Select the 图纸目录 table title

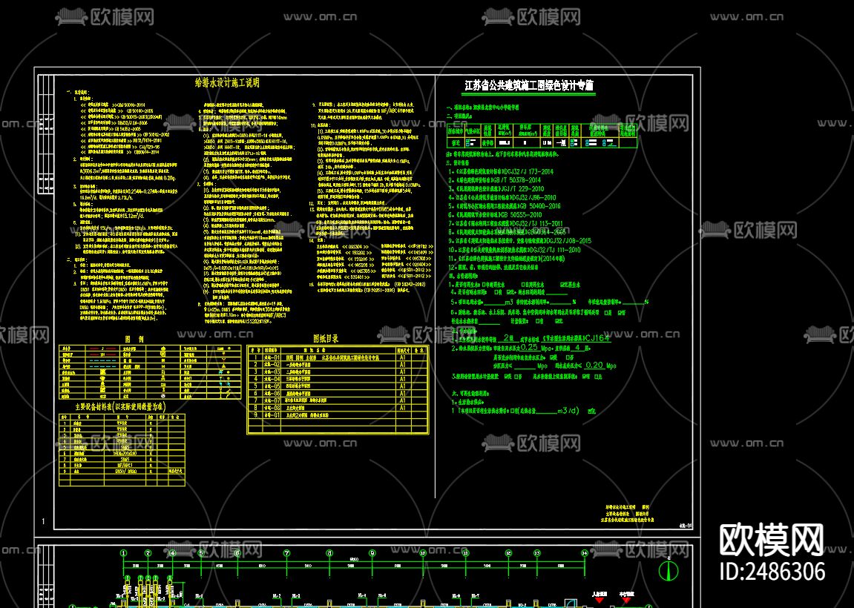pyautogui.click(x=326, y=339)
